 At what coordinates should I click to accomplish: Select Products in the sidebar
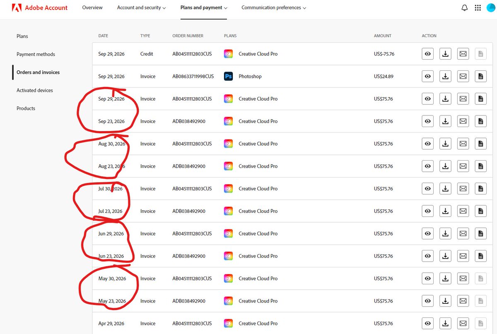26,108
